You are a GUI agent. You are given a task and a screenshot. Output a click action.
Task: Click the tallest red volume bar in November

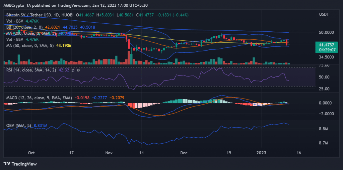tap(129, 57)
